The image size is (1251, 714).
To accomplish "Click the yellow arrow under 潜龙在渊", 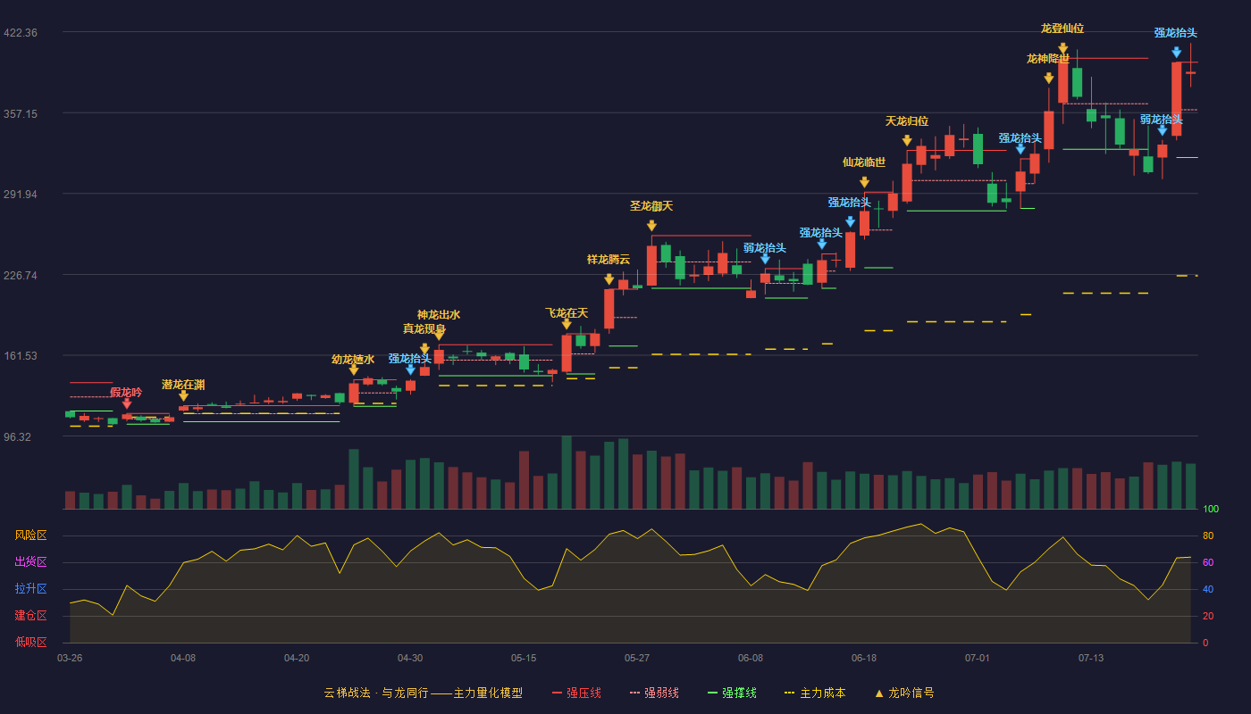I will point(183,396).
